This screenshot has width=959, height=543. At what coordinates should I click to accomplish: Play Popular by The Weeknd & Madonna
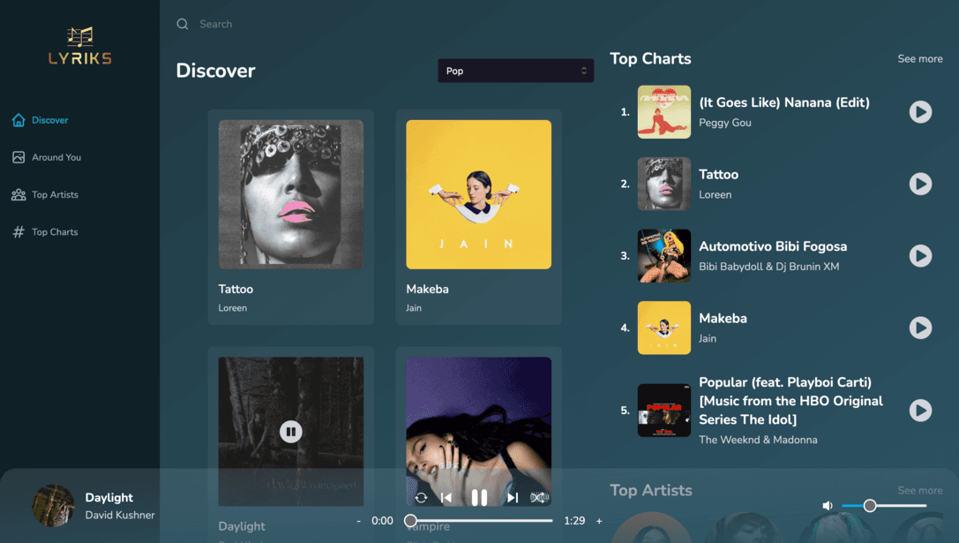[920, 410]
